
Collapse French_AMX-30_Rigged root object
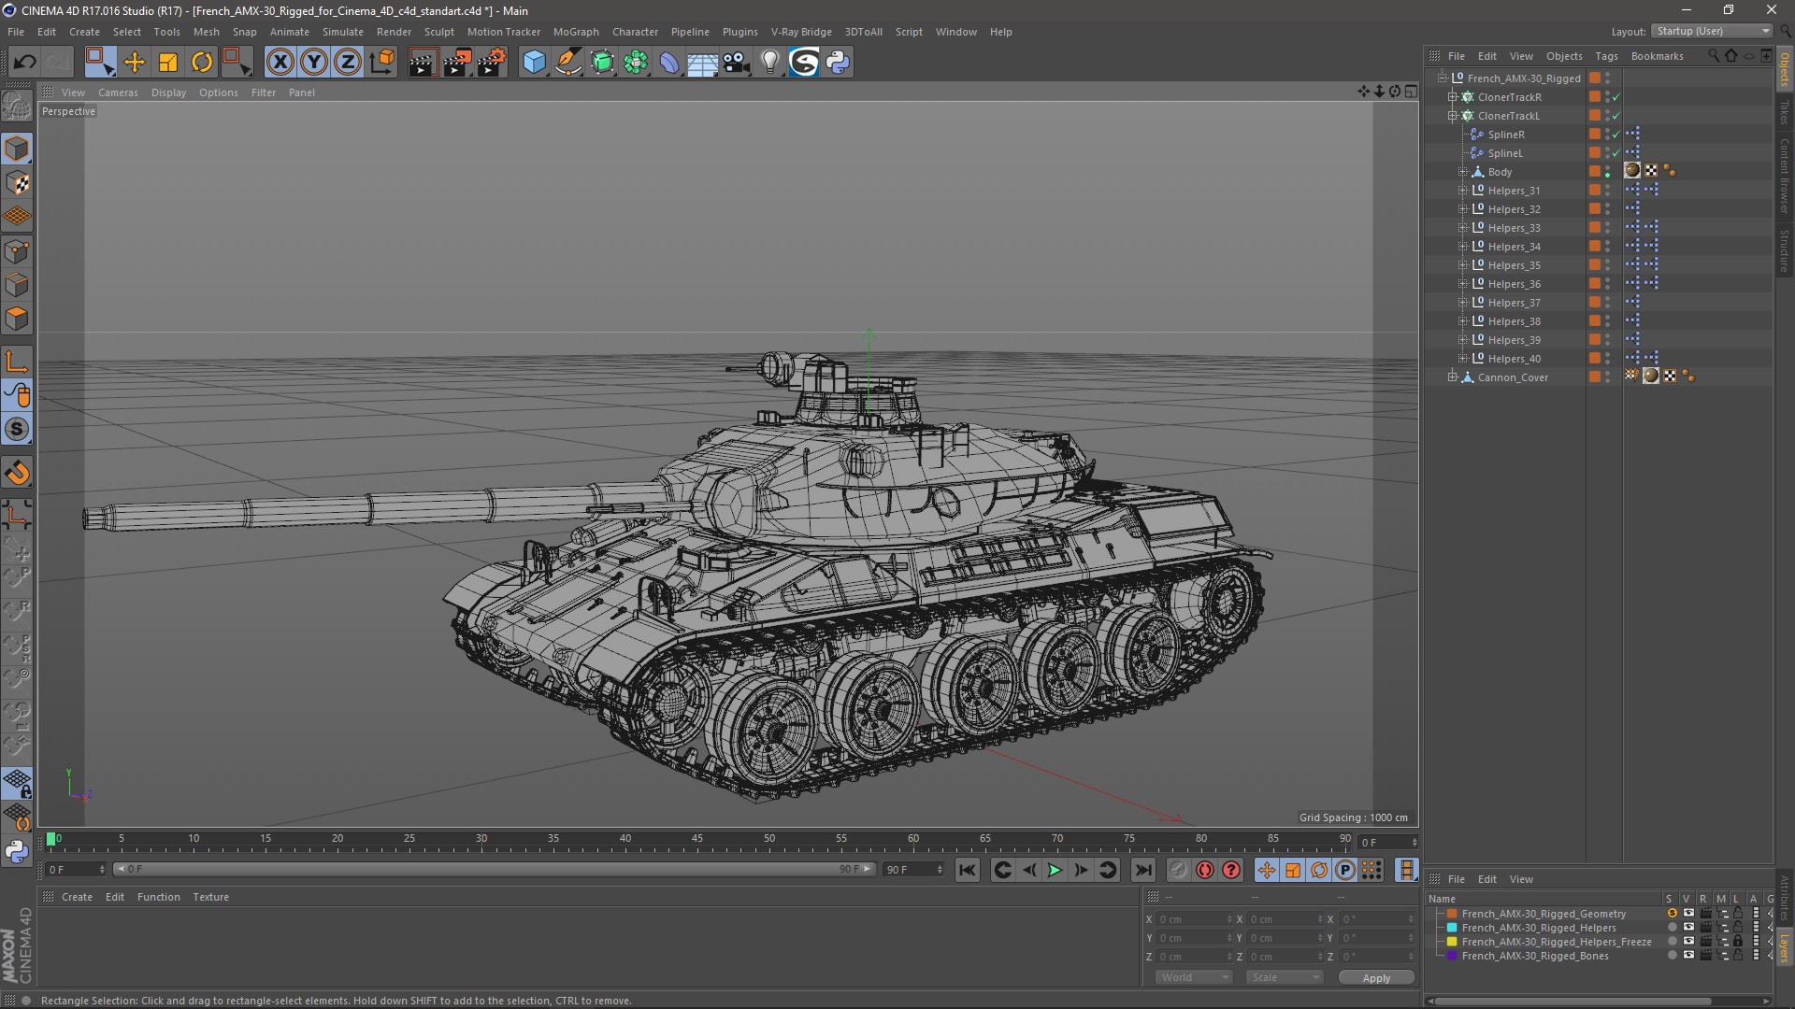[x=1442, y=78]
